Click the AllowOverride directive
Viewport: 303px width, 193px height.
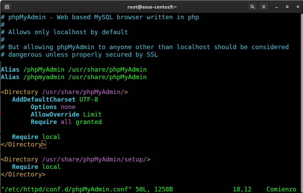[x=55, y=114]
